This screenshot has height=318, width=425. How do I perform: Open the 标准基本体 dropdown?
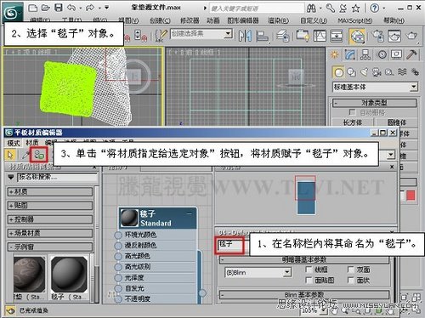pos(375,87)
